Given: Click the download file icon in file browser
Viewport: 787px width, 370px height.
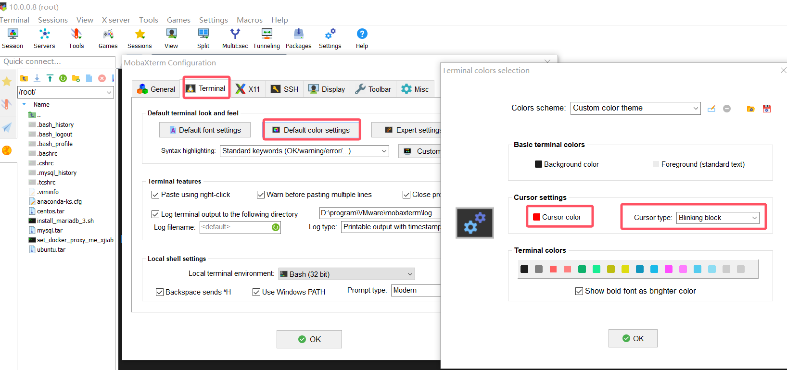Looking at the screenshot, I should [37, 78].
